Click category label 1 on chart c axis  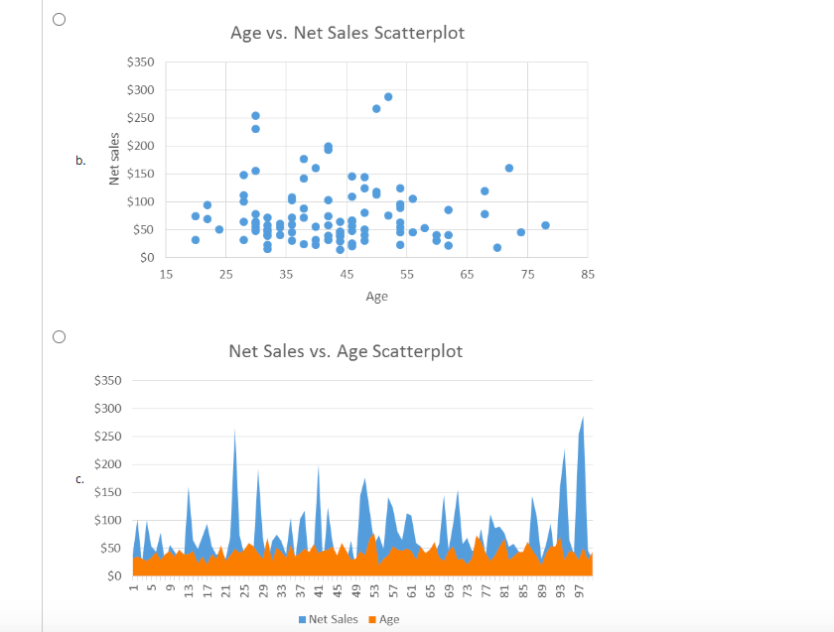coord(133,588)
